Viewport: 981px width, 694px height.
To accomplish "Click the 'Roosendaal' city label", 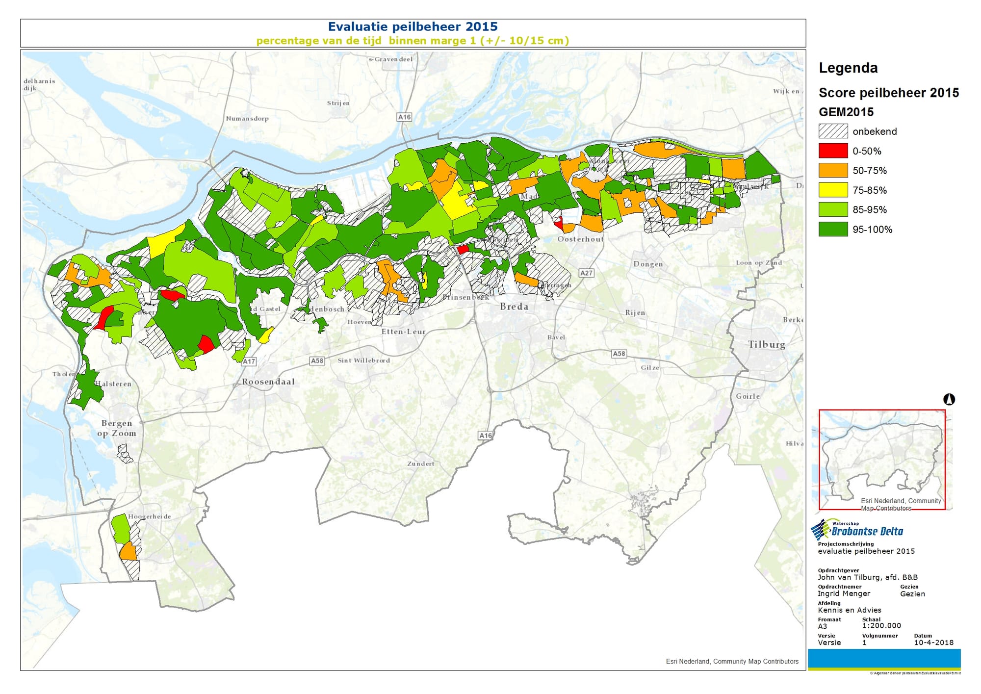I will 268,382.
